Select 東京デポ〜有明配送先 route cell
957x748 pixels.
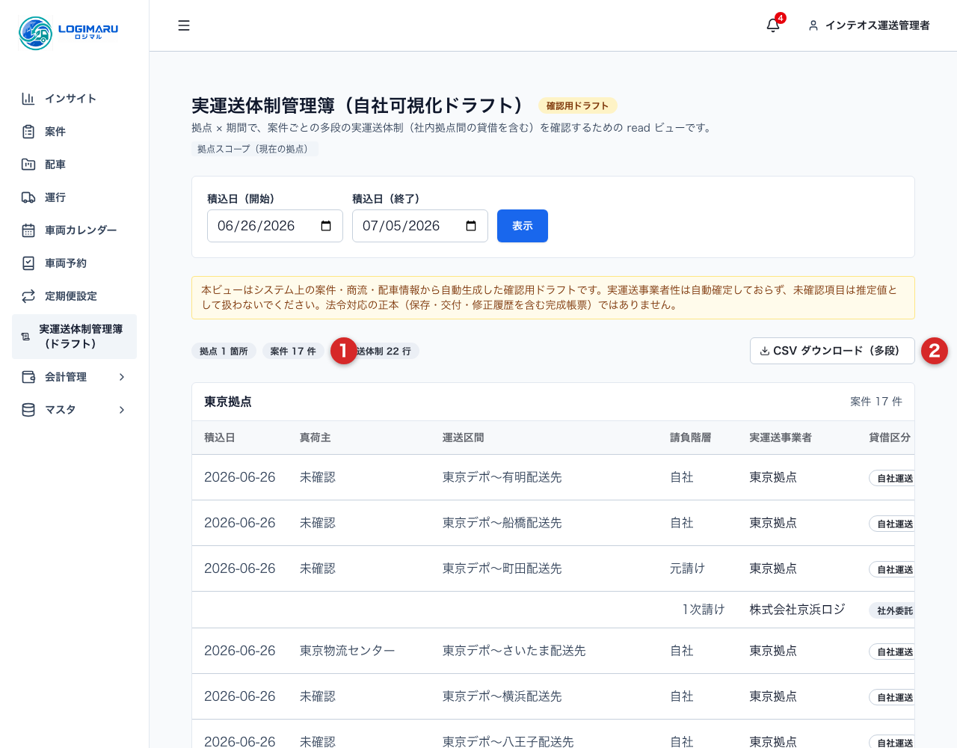(502, 477)
